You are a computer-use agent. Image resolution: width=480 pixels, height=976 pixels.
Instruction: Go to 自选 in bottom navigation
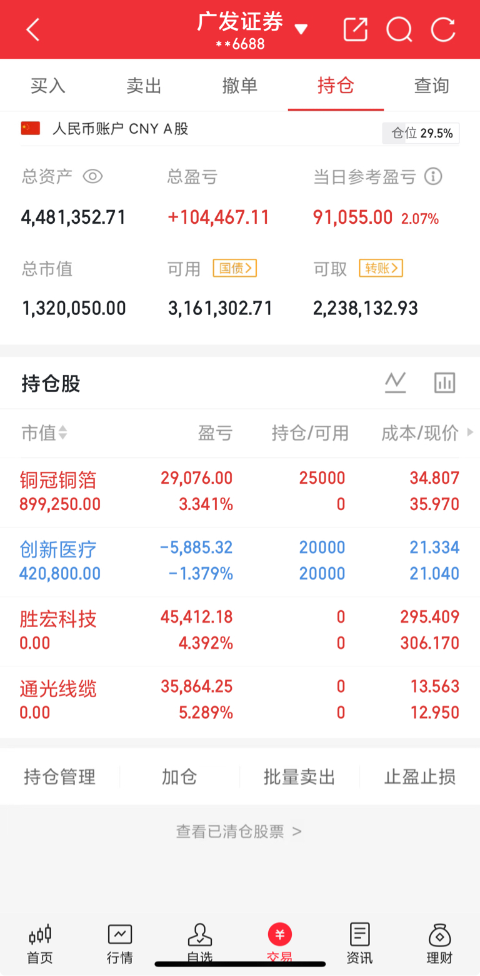click(x=200, y=944)
